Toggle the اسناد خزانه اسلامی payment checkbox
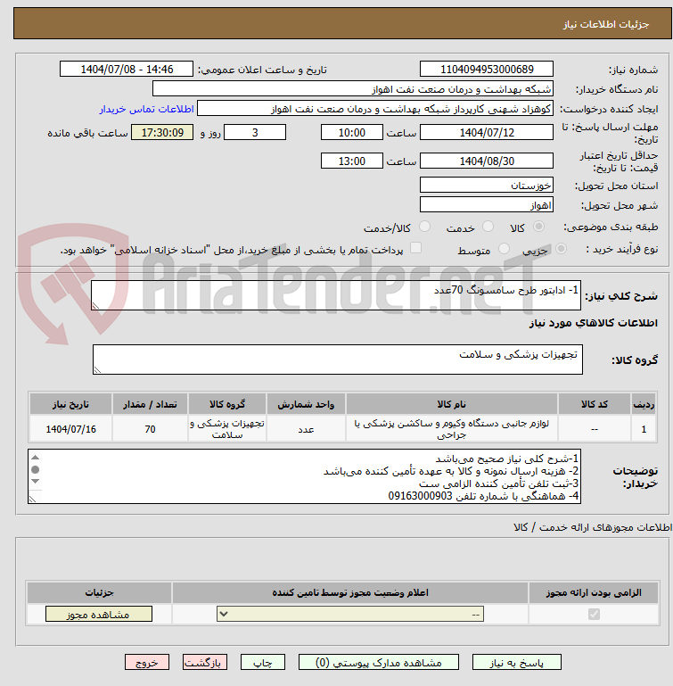The width and height of the screenshot is (673, 686). (x=415, y=248)
